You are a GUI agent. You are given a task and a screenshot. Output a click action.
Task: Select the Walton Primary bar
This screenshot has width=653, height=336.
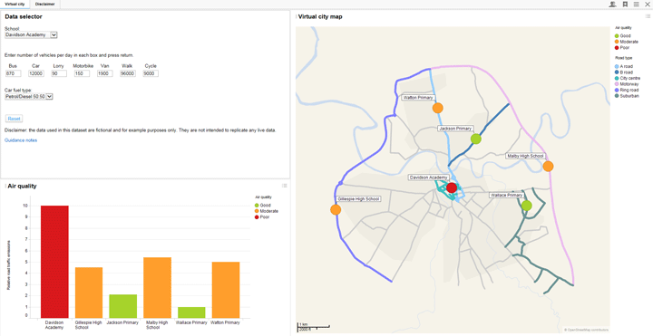click(x=226, y=290)
